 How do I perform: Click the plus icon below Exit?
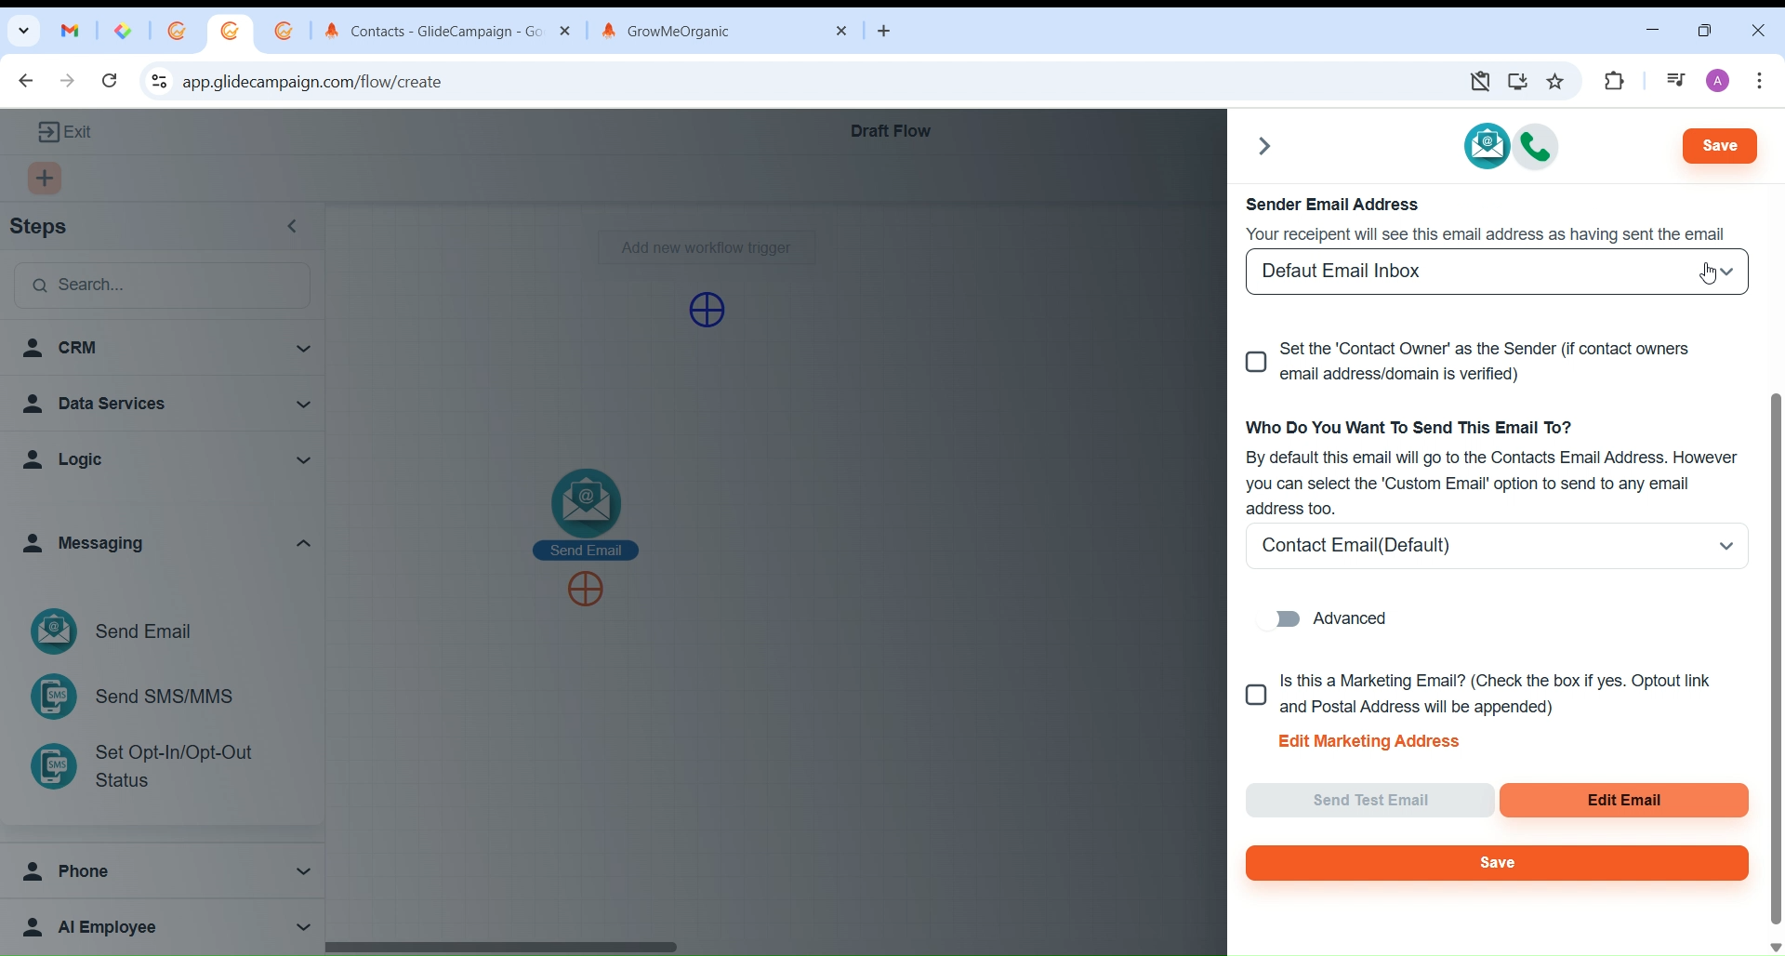(46, 179)
